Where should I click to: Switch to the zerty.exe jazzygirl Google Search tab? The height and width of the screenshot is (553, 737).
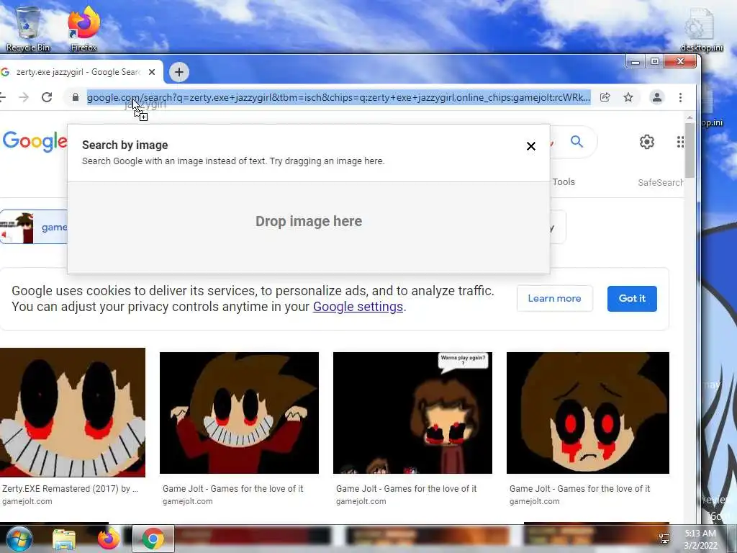(78, 72)
